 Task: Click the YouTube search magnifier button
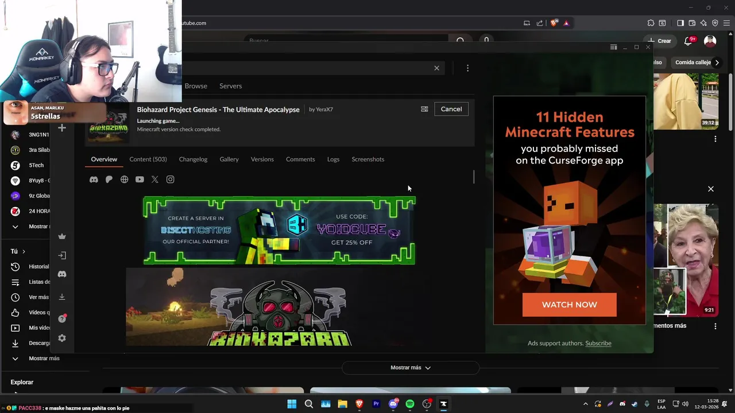pyautogui.click(x=460, y=41)
